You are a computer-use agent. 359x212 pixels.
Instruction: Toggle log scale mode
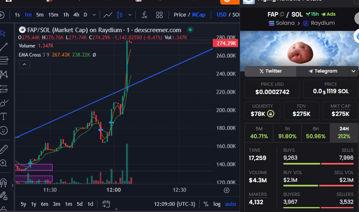(x=217, y=204)
